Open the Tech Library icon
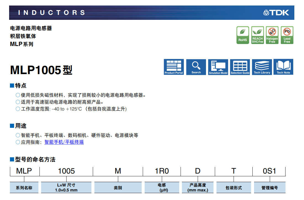The height and width of the screenshot is (200, 304). pos(262,67)
